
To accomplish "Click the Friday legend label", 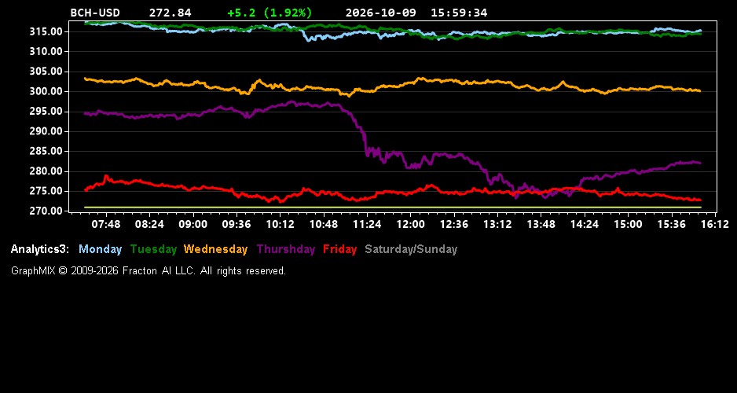I will tap(340, 249).
